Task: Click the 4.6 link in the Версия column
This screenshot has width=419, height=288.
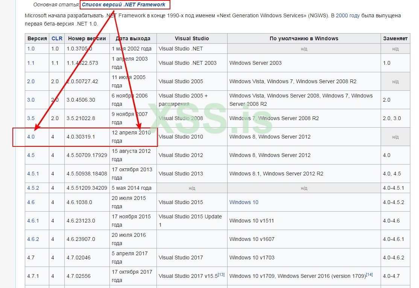Action: pos(31,202)
